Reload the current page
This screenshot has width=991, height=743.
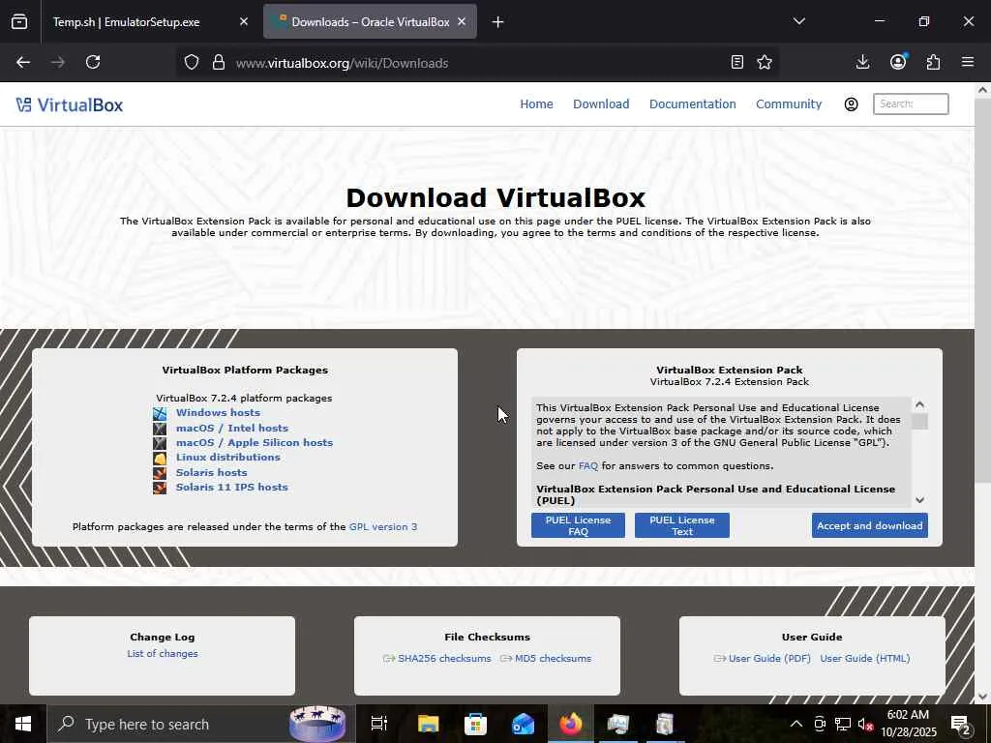pyautogui.click(x=93, y=62)
